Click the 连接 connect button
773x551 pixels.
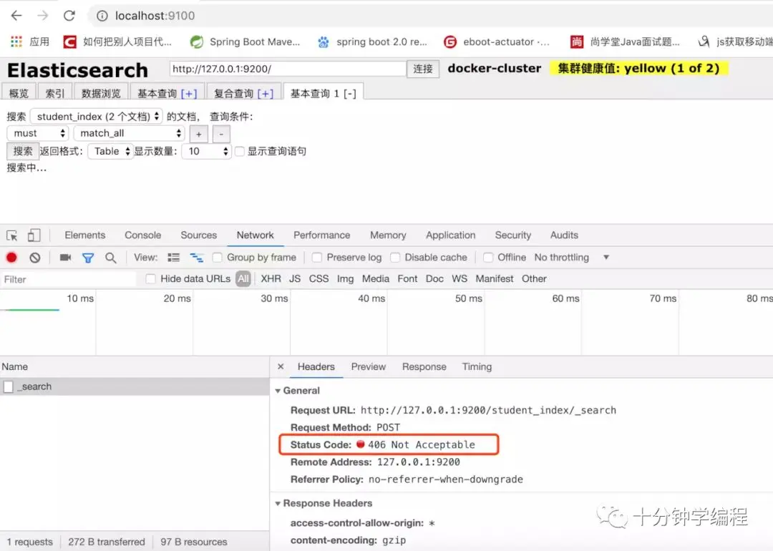pos(422,69)
